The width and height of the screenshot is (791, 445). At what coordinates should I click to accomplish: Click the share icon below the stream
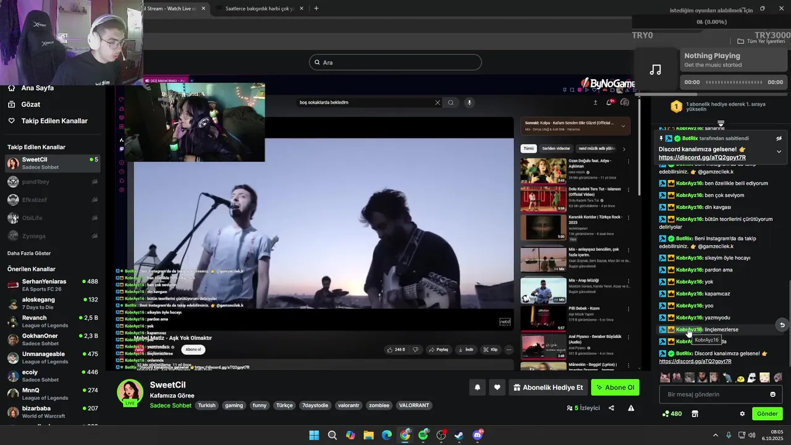click(x=611, y=408)
